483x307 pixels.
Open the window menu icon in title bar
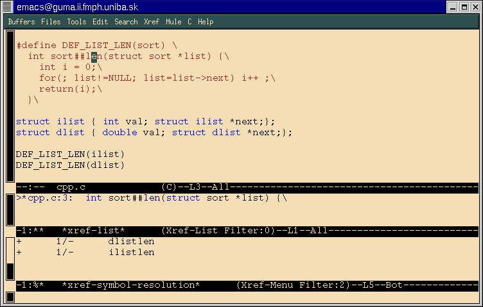pyautogui.click(x=7, y=7)
